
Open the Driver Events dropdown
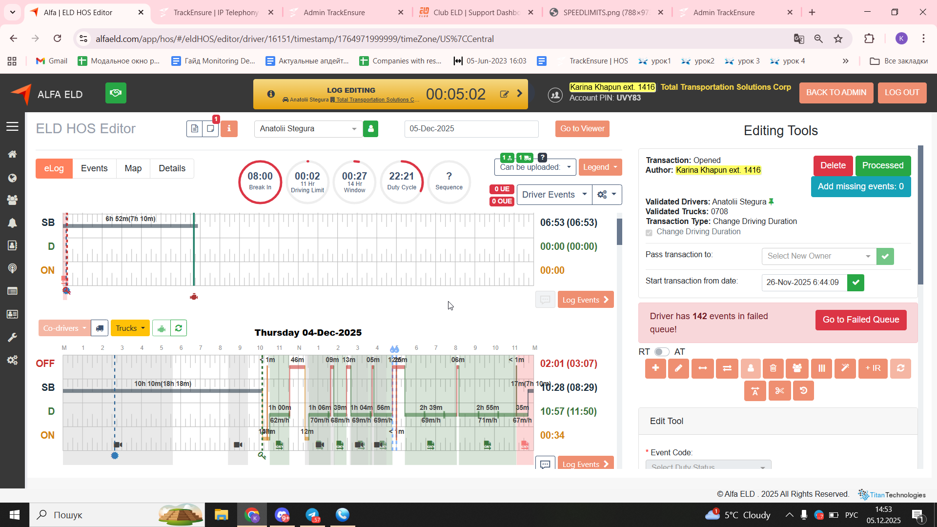coord(554,195)
